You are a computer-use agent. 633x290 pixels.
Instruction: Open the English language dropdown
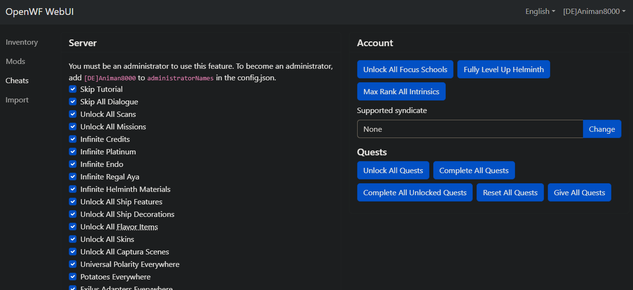[540, 12]
